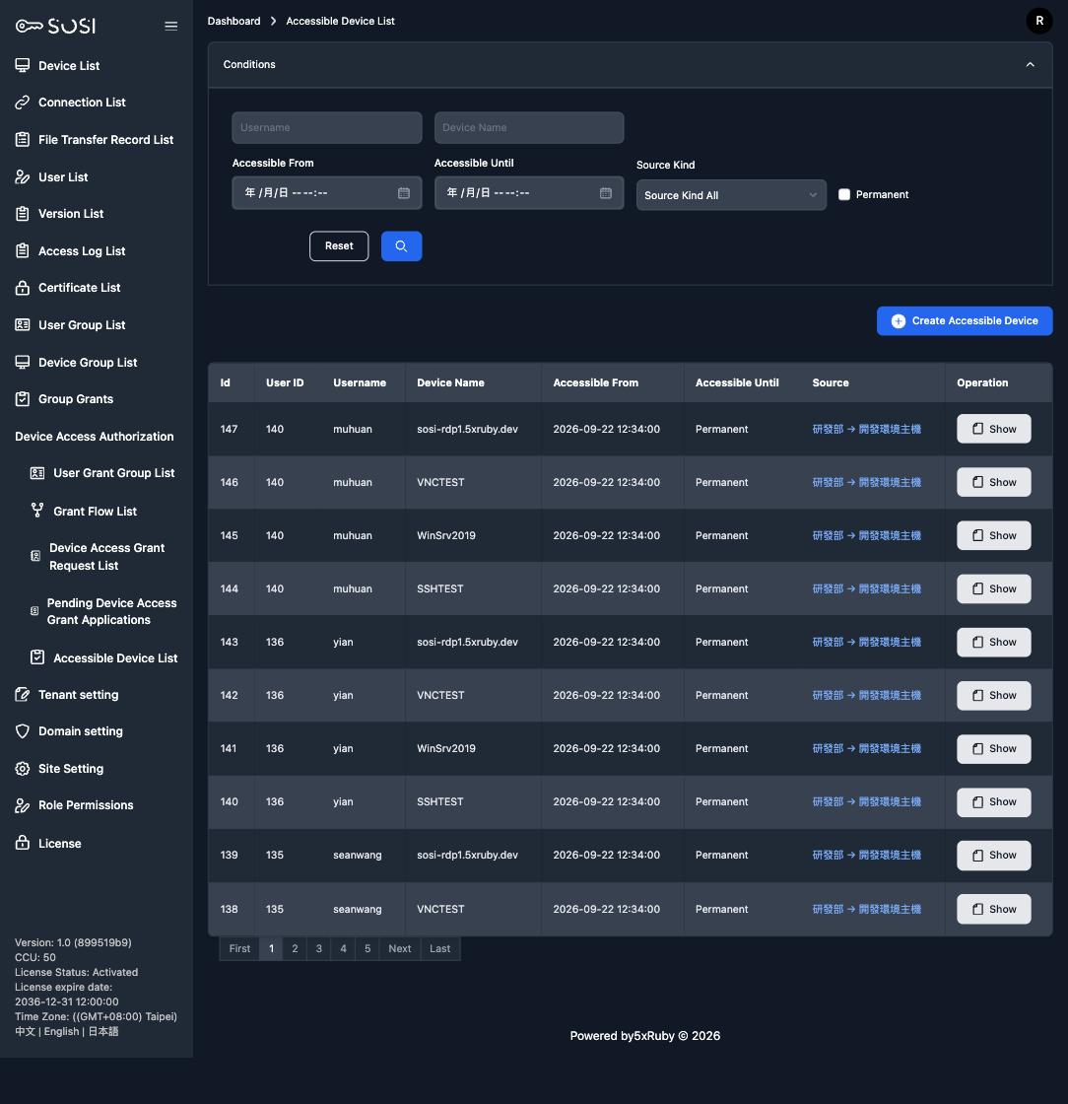Toggle the Permanent checkbox

pos(844,194)
